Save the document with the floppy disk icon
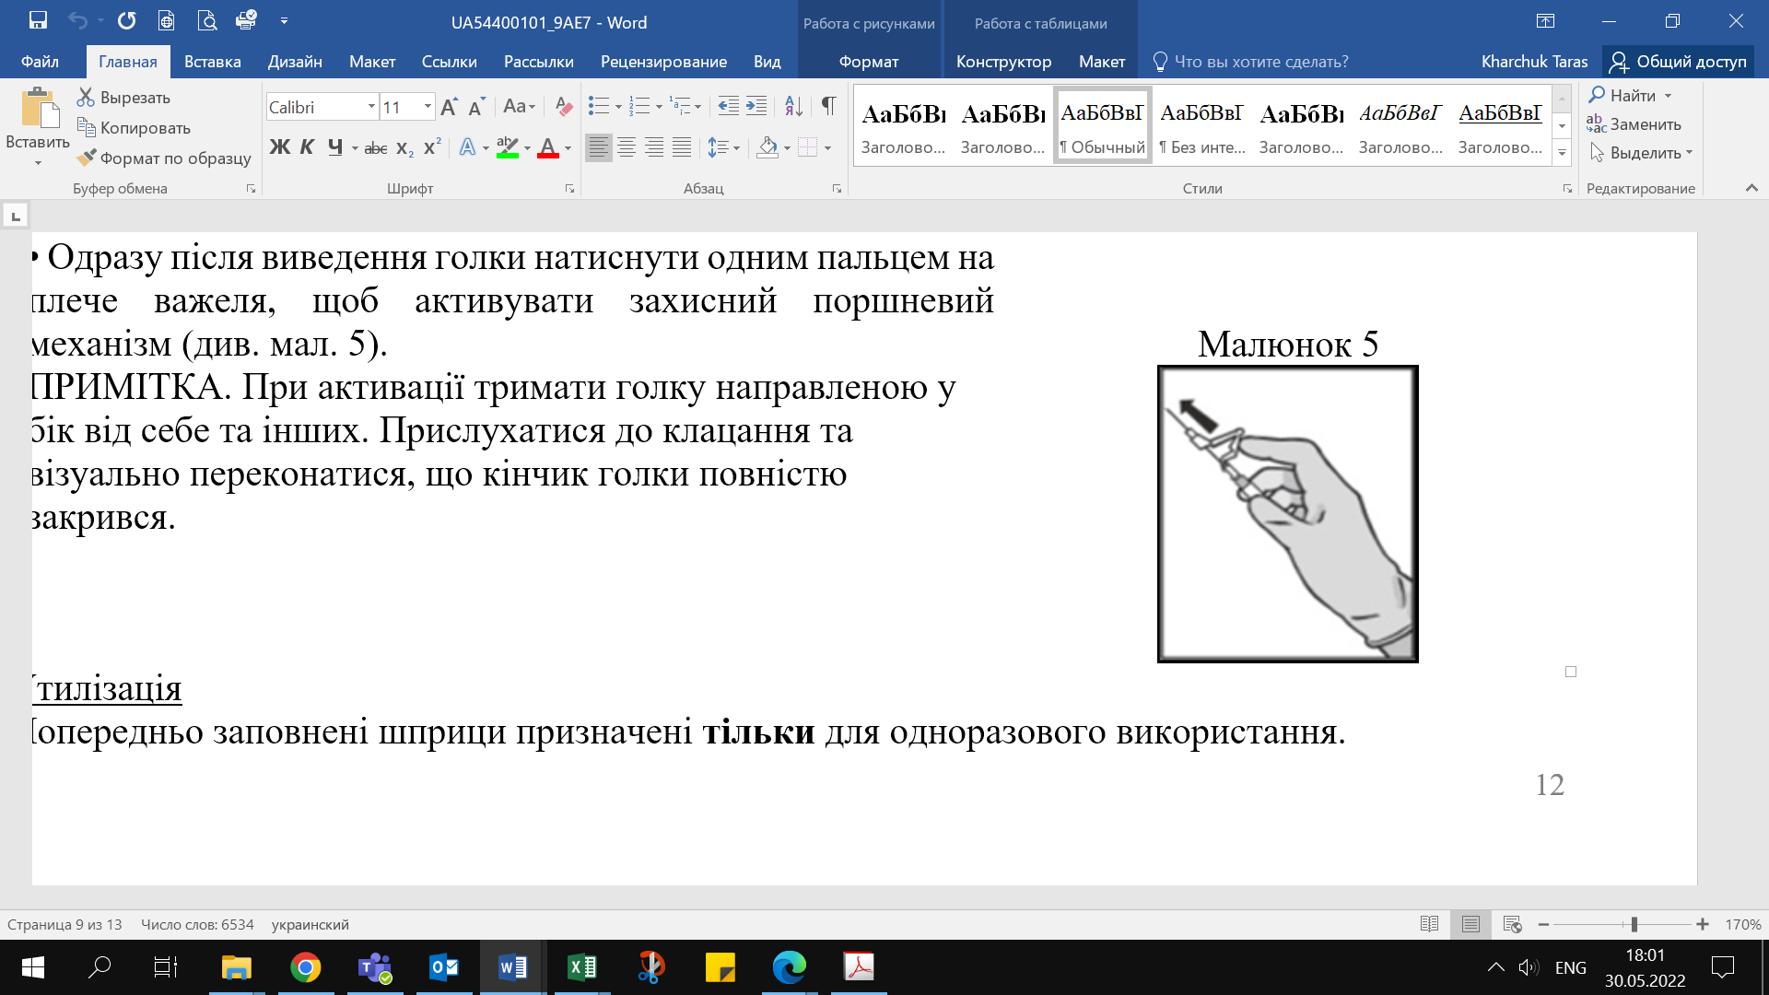 pos(38,20)
